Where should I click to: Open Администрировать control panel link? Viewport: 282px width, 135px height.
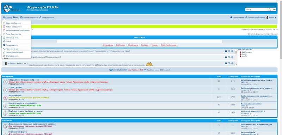tap(29, 17)
